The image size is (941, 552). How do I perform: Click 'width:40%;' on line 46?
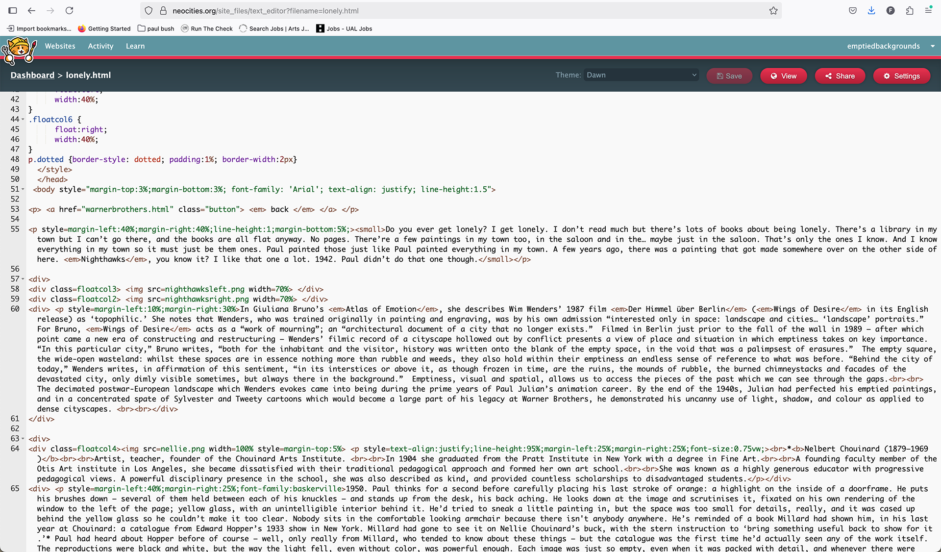(x=76, y=140)
